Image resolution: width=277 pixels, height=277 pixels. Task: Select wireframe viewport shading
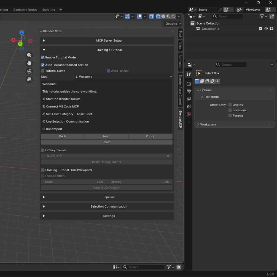pyautogui.click(x=158, y=17)
